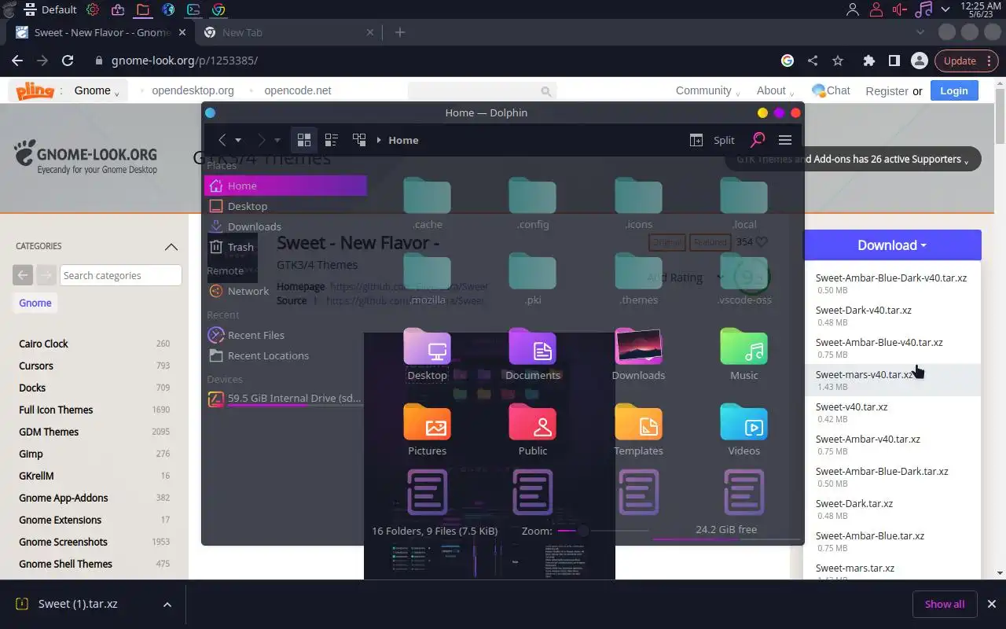Image resolution: width=1006 pixels, height=629 pixels.
Task: Switch Dolphin to Compact view mode
Action: [x=331, y=140]
